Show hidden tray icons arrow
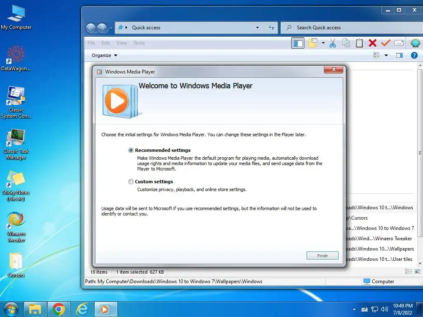This screenshot has width=423, height=317. pyautogui.click(x=354, y=309)
